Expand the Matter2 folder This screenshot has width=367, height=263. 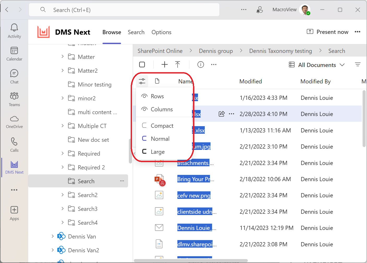(x=62, y=70)
